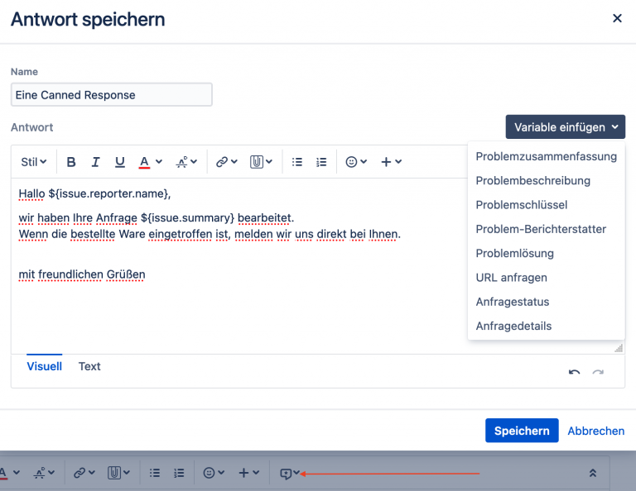Viewport: 636px width, 491px height.
Task: Select the Anfragestatus variable
Action: pos(513,302)
